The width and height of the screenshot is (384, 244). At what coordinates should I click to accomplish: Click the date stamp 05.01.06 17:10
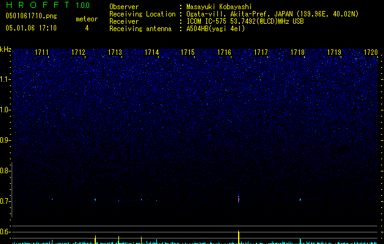tap(31, 28)
